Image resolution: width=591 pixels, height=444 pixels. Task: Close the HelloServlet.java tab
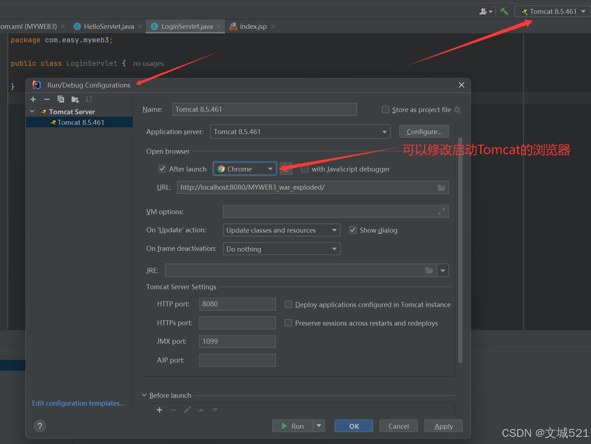coord(140,26)
